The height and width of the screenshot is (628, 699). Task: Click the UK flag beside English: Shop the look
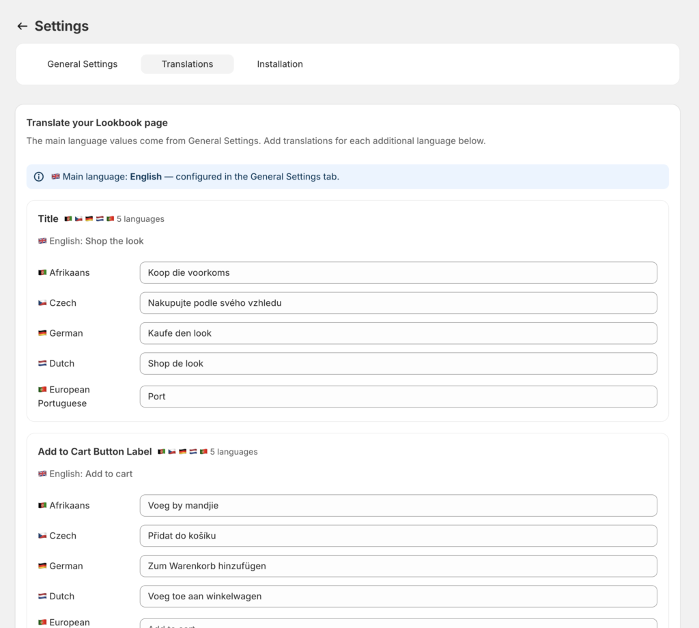(42, 241)
